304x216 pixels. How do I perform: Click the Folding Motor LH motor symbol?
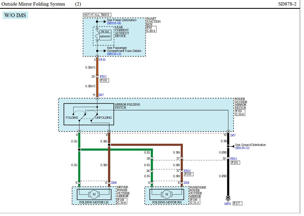pyautogui.click(x=94, y=194)
